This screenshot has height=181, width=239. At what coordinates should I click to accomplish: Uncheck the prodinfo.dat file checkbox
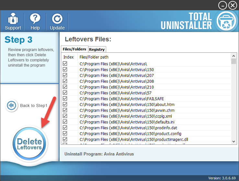coord(65,128)
